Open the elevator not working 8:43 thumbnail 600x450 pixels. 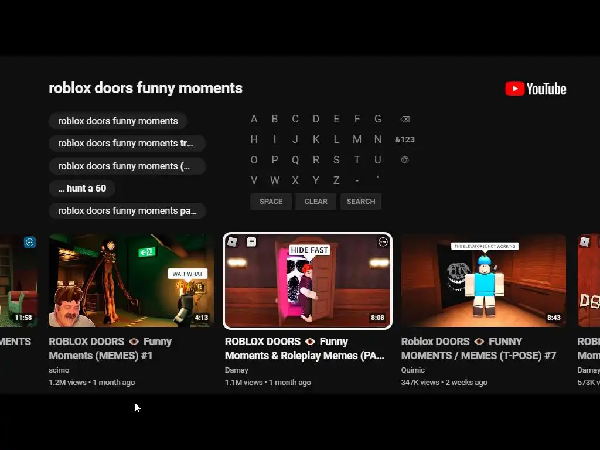483,281
